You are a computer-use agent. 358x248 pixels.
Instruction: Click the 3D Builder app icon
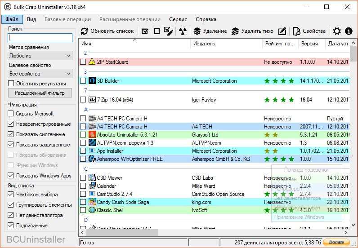(x=92, y=80)
